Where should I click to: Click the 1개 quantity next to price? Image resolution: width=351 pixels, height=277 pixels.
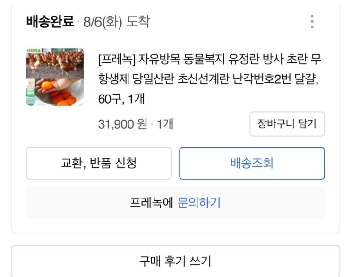point(165,124)
